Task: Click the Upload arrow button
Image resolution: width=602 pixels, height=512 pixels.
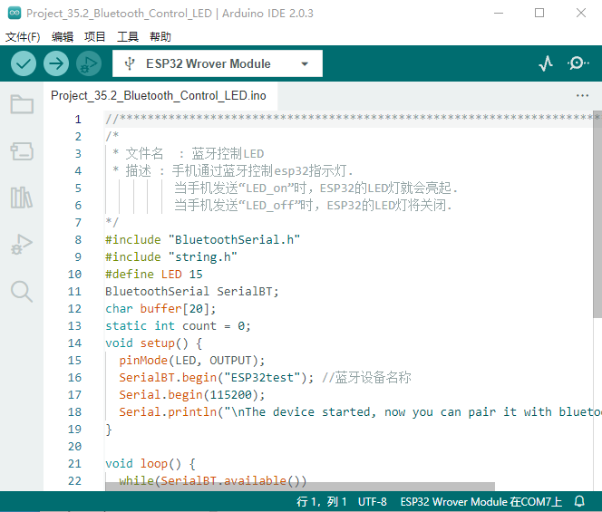Action: [56, 63]
